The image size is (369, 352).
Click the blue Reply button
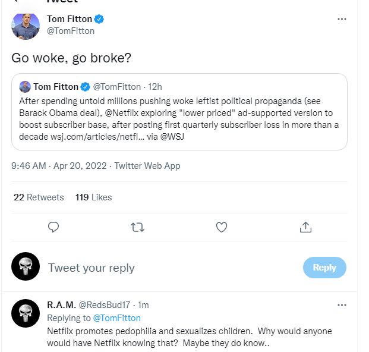324,268
